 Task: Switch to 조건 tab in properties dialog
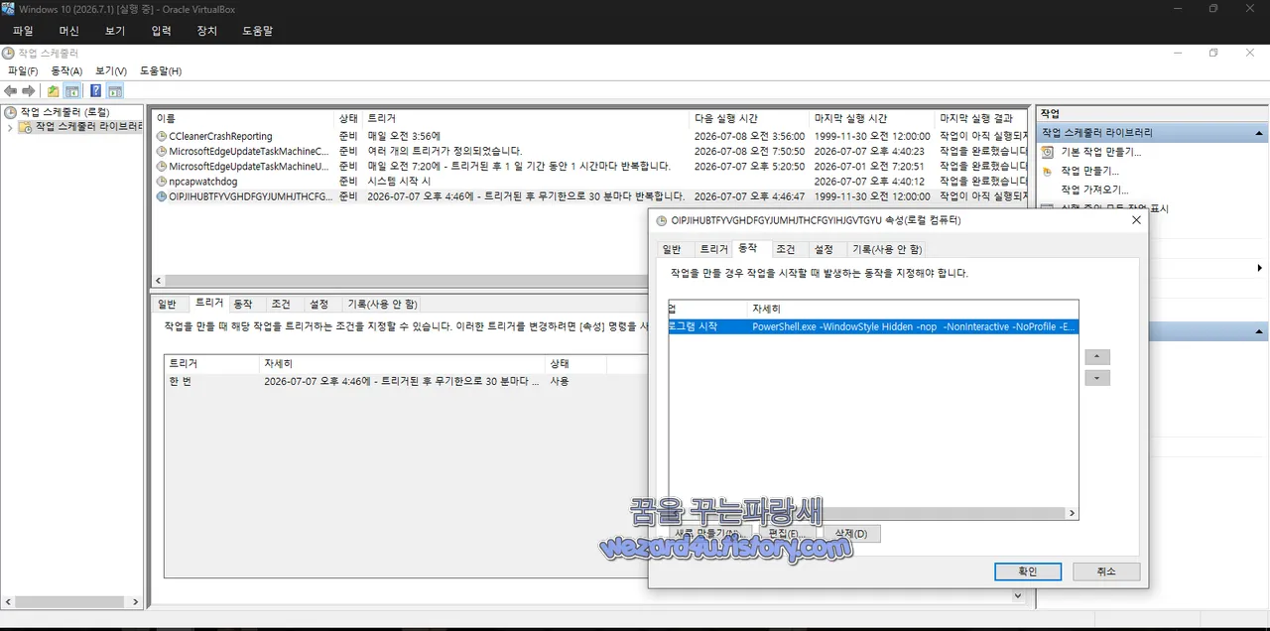786,249
